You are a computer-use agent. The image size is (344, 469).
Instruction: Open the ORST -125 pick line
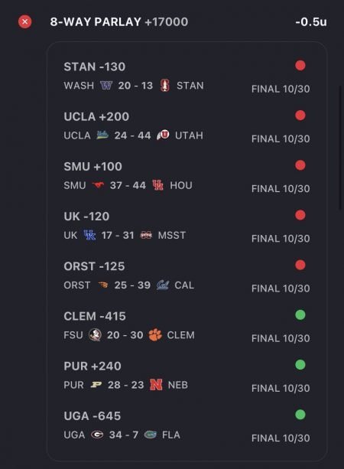click(x=94, y=266)
